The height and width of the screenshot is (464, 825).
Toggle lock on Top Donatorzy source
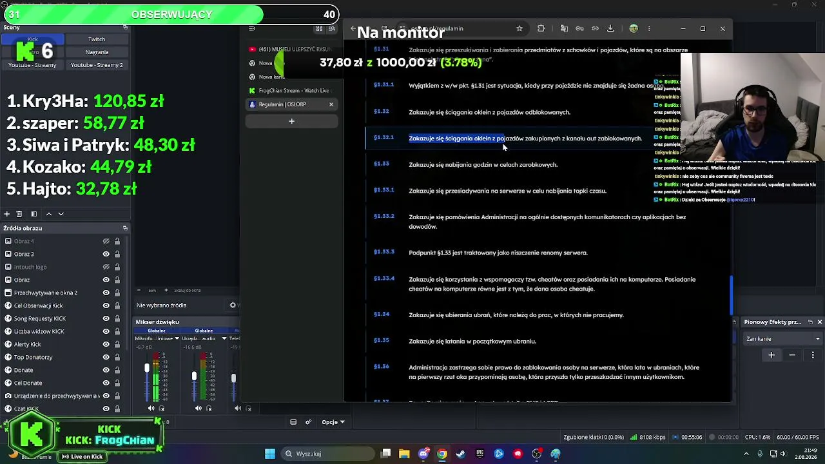coord(117,357)
